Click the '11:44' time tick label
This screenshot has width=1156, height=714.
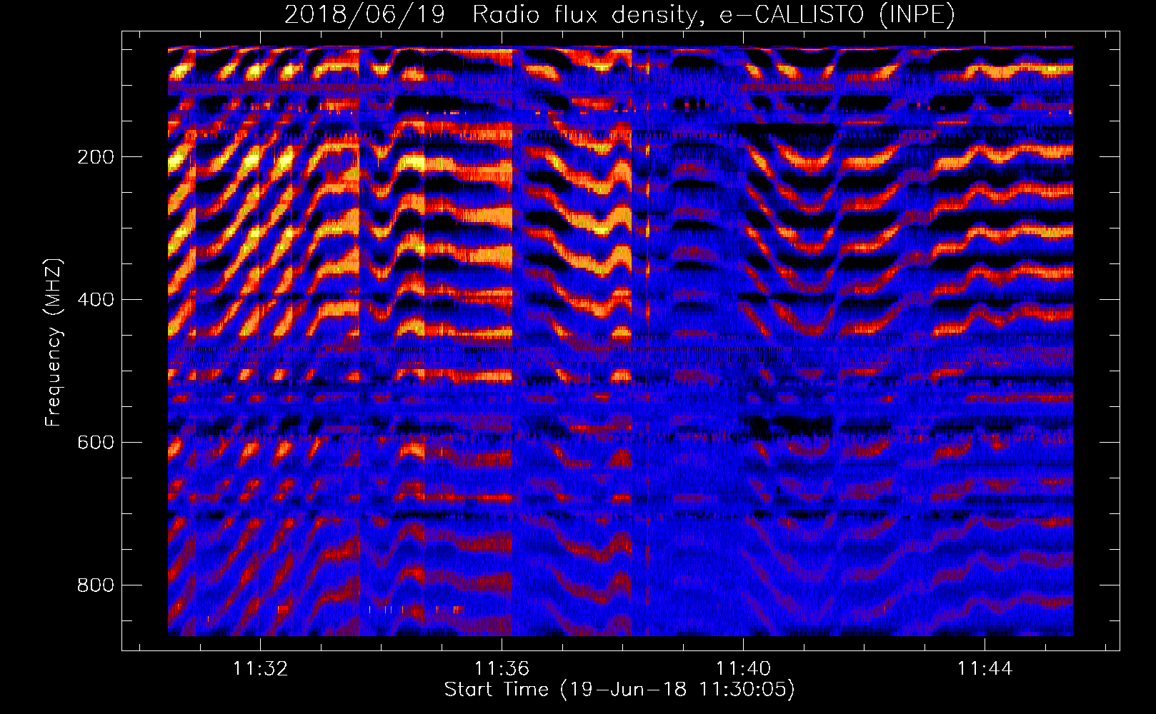(x=985, y=669)
